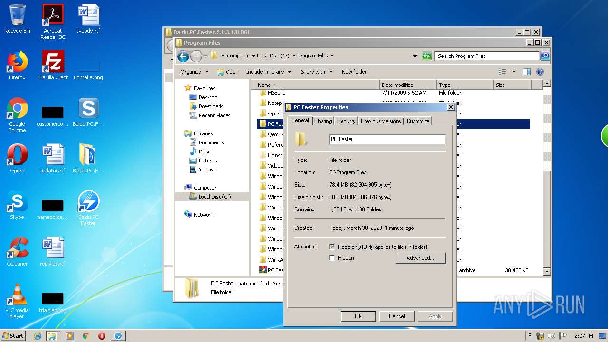Viewport: 608px width, 342px height.
Task: Click the Open toolbar button
Action: click(x=228, y=72)
